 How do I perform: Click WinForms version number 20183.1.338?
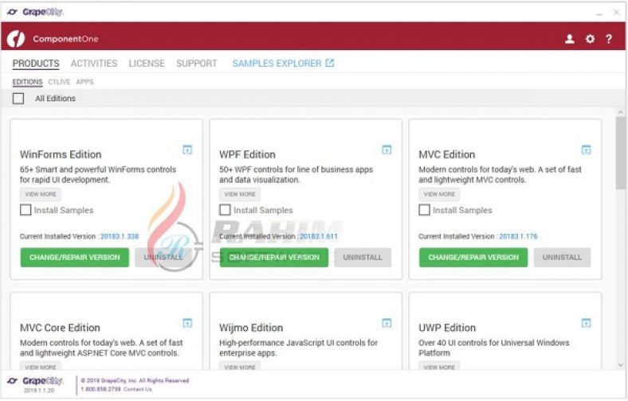click(120, 236)
